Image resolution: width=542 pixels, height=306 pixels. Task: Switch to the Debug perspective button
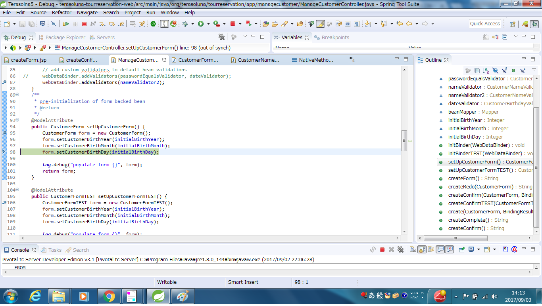[534, 24]
